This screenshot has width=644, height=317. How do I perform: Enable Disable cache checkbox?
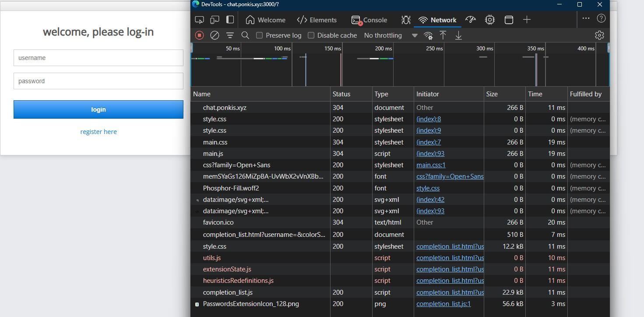311,35
